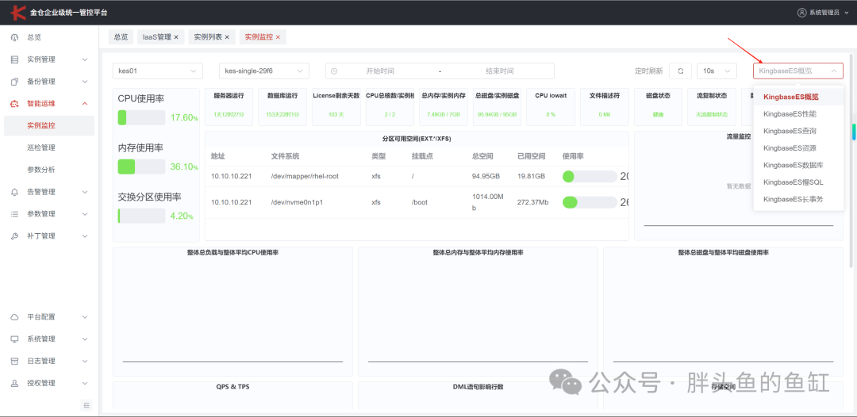Viewport: 857px width, 417px height.
Task: Open the kes01 dropdown
Action: tap(157, 71)
